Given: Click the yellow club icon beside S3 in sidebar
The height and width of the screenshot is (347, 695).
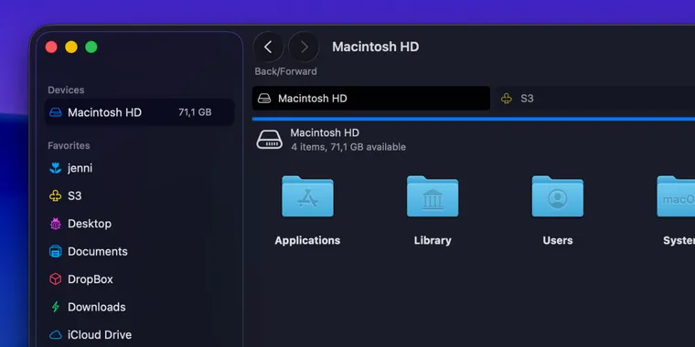Looking at the screenshot, I should pyautogui.click(x=56, y=195).
